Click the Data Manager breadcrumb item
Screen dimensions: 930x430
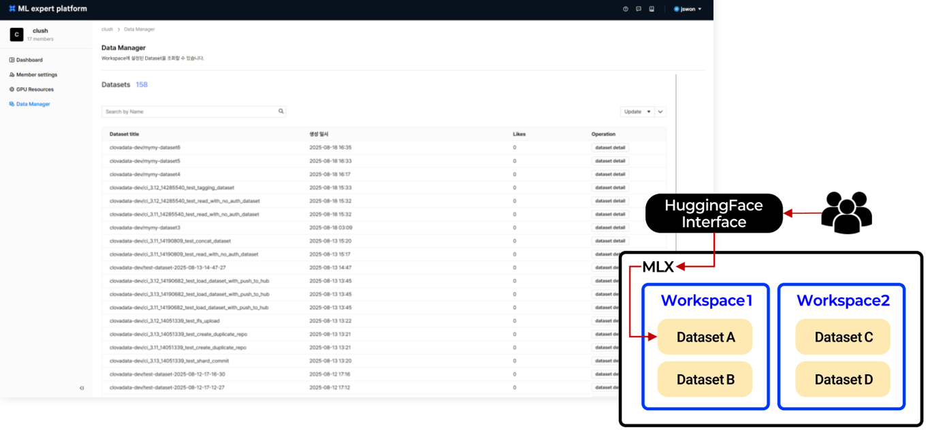[139, 29]
